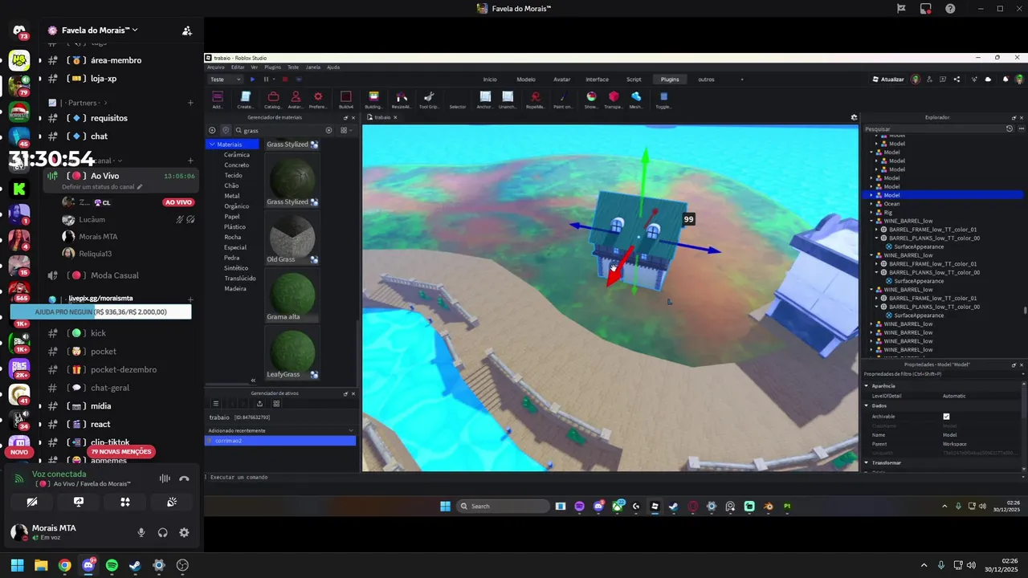Open the requisitos channel
Image resolution: width=1028 pixels, height=578 pixels.
pos(108,118)
